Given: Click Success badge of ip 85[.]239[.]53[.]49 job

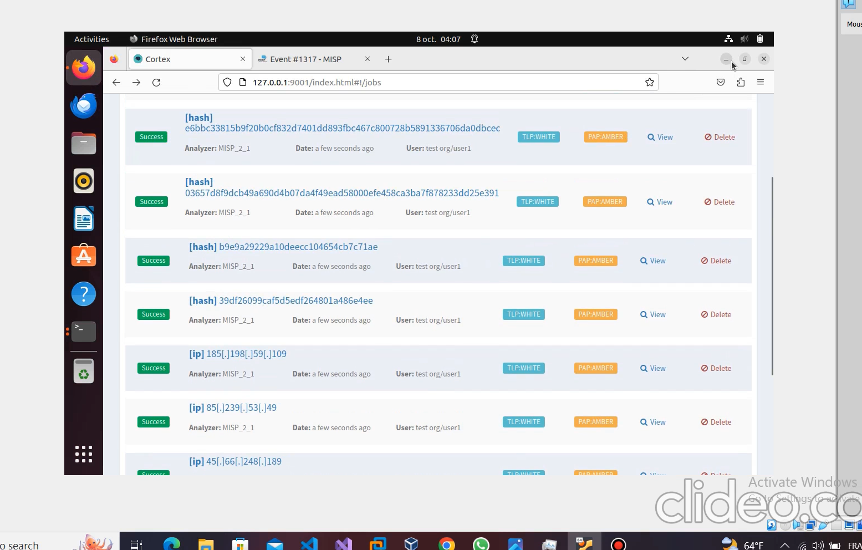Looking at the screenshot, I should click(x=154, y=422).
